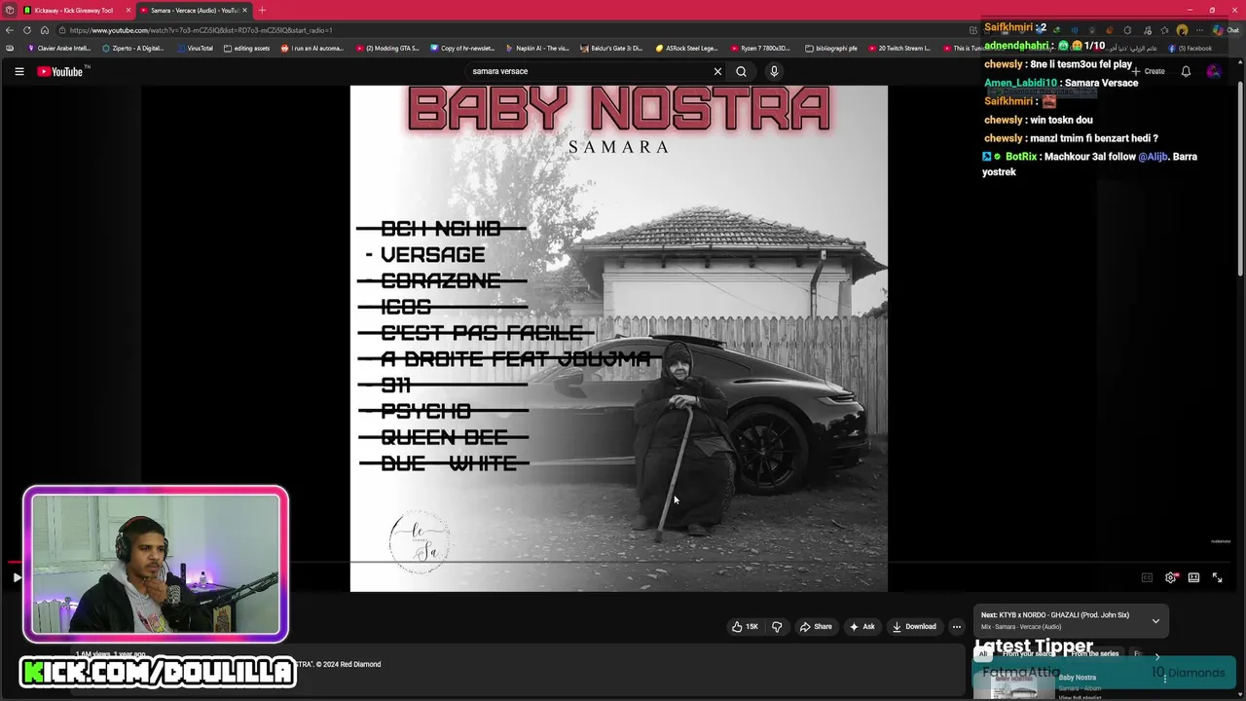
Task: Open the browser workspaces icon beside the tabs
Action: pos(10,10)
